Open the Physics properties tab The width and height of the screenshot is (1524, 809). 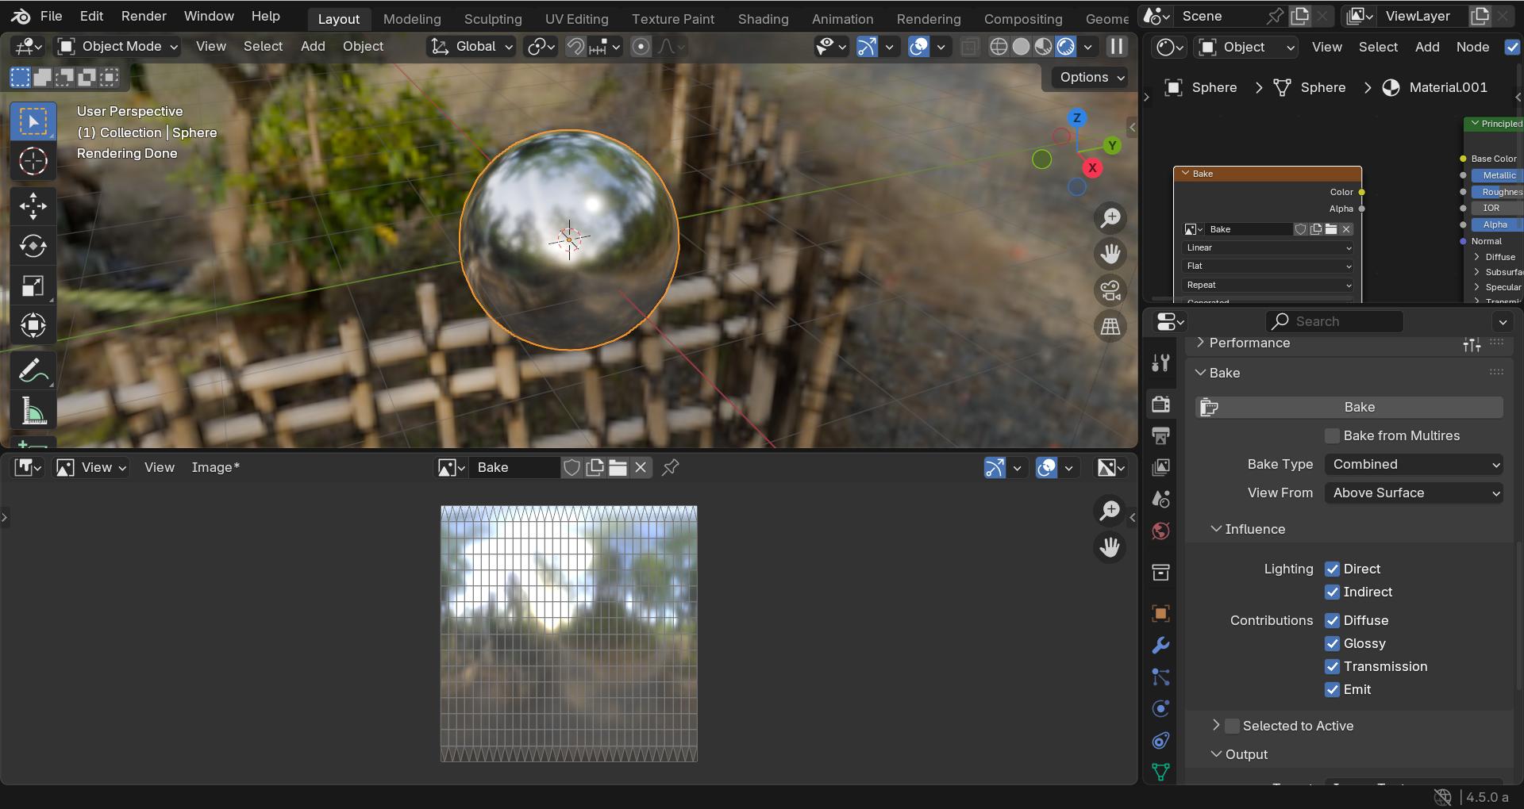point(1160,708)
